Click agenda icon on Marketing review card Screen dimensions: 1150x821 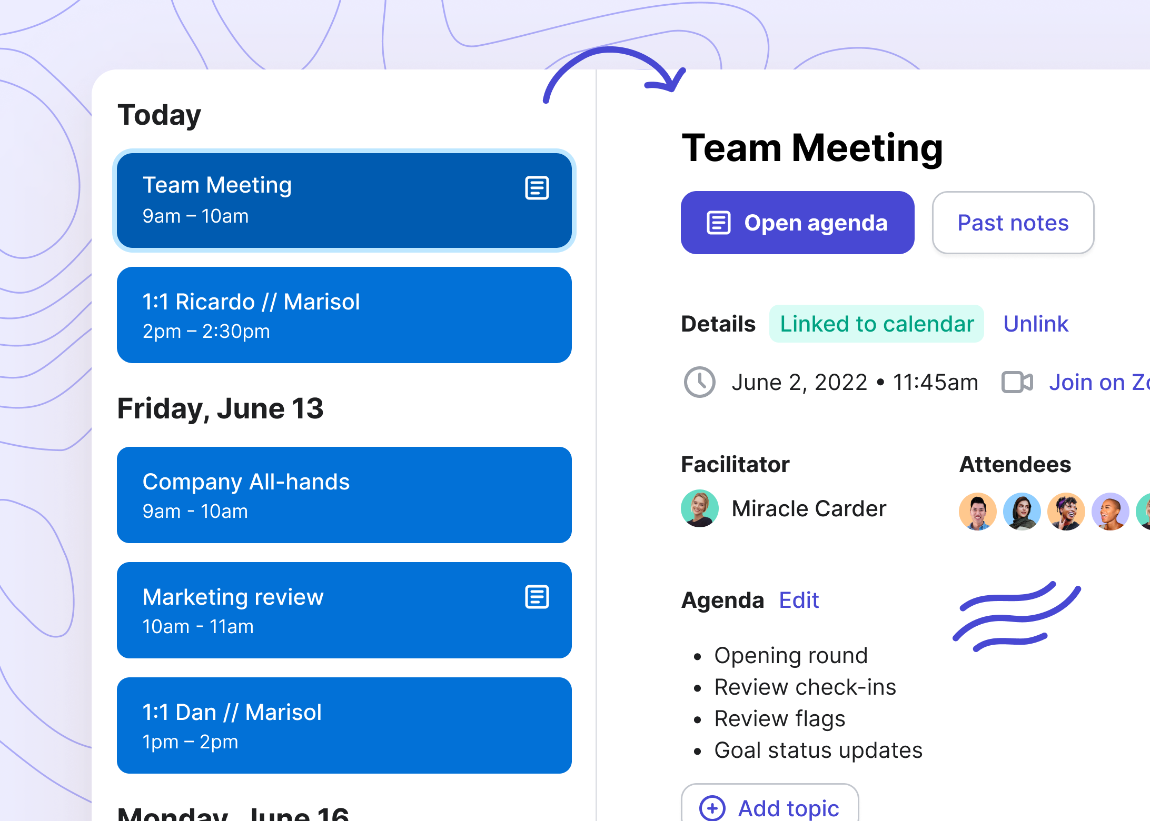click(537, 597)
